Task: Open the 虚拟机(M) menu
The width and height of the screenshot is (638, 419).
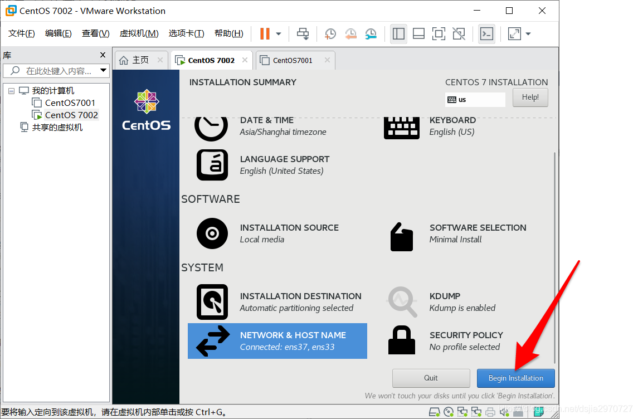Action: click(139, 33)
